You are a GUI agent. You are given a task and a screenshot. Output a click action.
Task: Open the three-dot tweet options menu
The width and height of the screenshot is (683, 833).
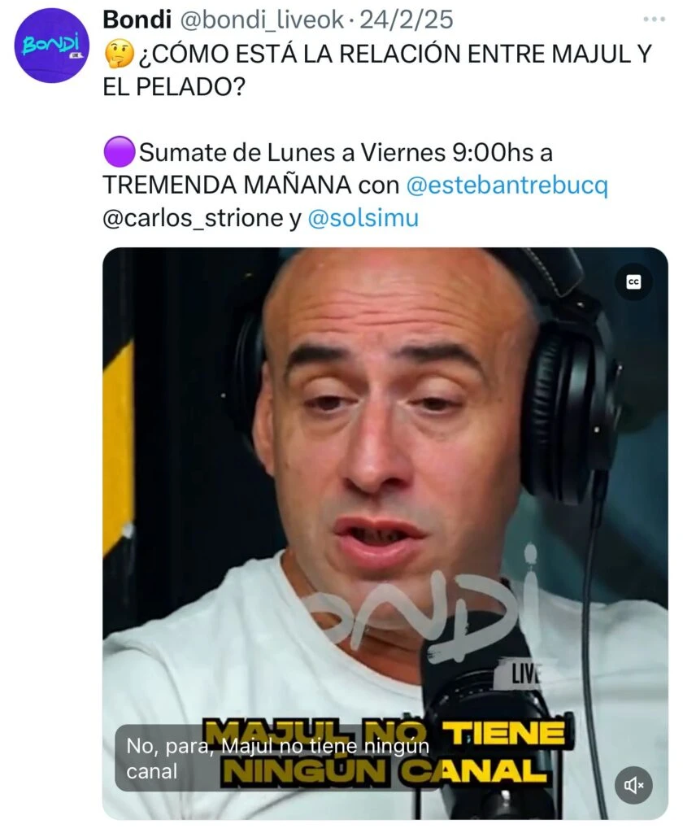click(654, 20)
